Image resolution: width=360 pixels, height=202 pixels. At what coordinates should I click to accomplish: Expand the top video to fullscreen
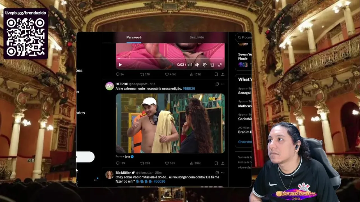coord(220,65)
